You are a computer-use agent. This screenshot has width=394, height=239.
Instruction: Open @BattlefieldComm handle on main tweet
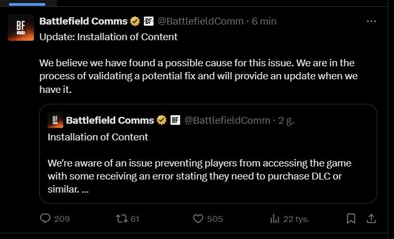200,21
